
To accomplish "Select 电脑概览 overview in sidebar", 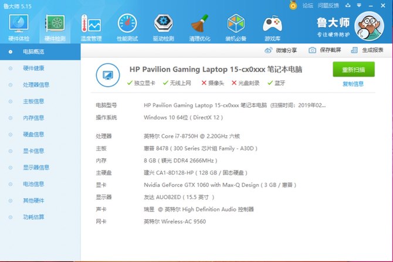I will tap(40, 52).
